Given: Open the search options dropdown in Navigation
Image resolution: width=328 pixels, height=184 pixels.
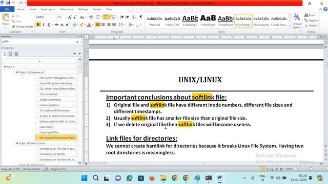Looking at the screenshot, I should (81, 42).
